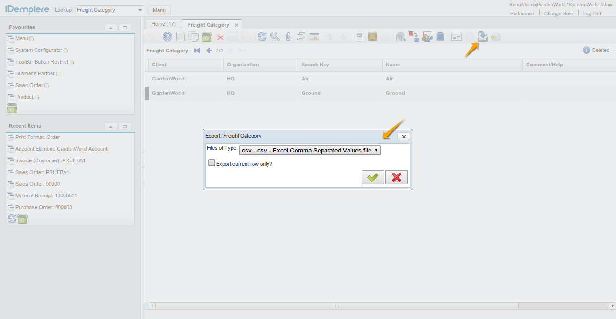Open the Export icon highlighted by the arrow
This screenshot has height=319, width=616.
482,36
